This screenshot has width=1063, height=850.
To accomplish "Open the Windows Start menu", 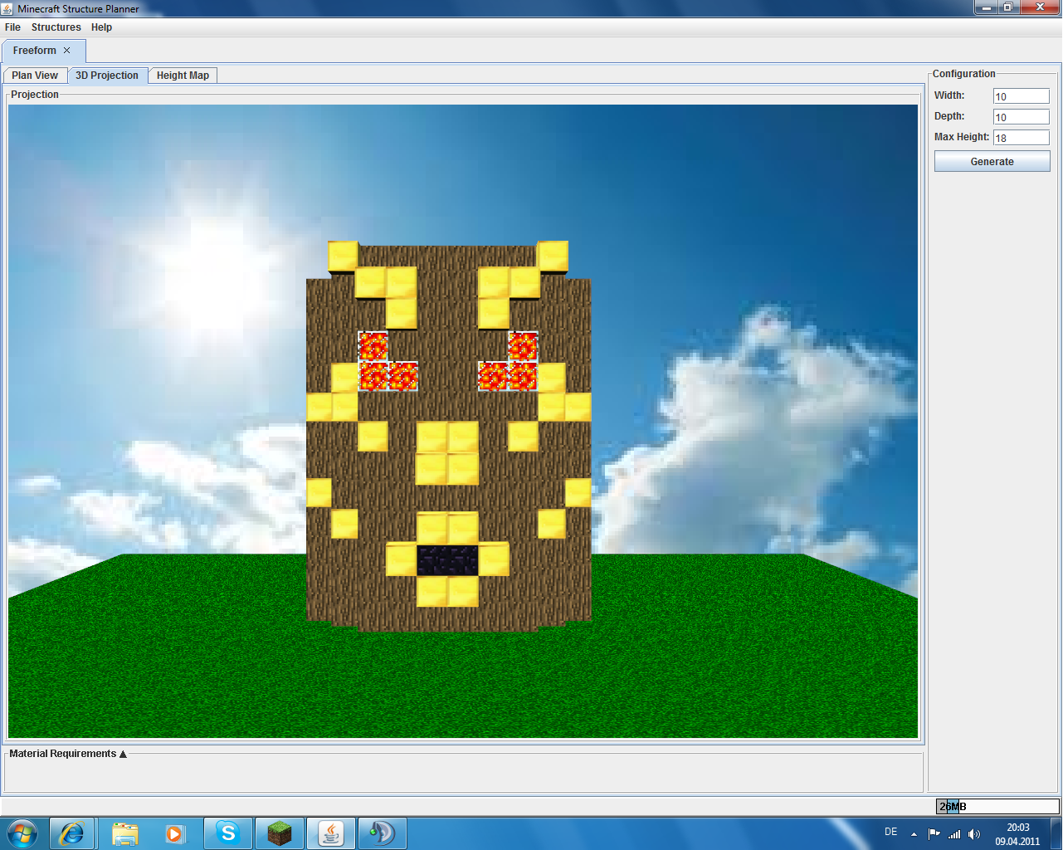I will coord(22,833).
